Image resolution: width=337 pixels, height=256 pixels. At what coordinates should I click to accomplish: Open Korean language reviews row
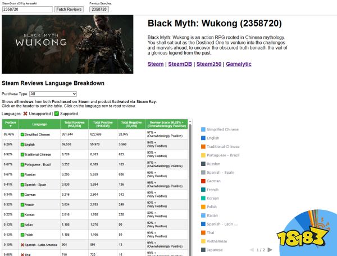(x=95, y=215)
